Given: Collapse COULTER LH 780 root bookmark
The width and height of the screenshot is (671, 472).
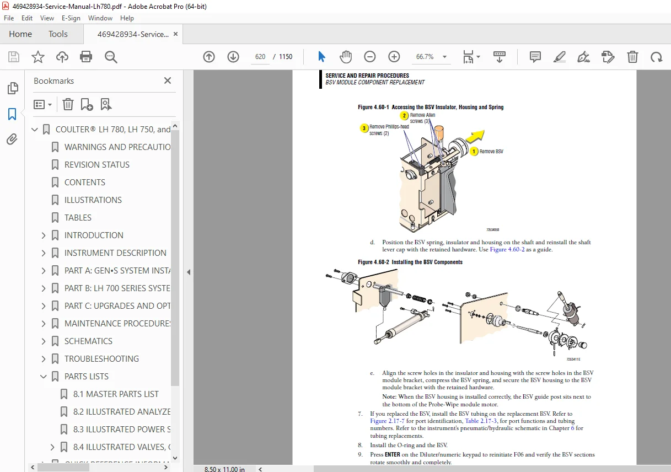Looking at the screenshot, I should pos(35,130).
